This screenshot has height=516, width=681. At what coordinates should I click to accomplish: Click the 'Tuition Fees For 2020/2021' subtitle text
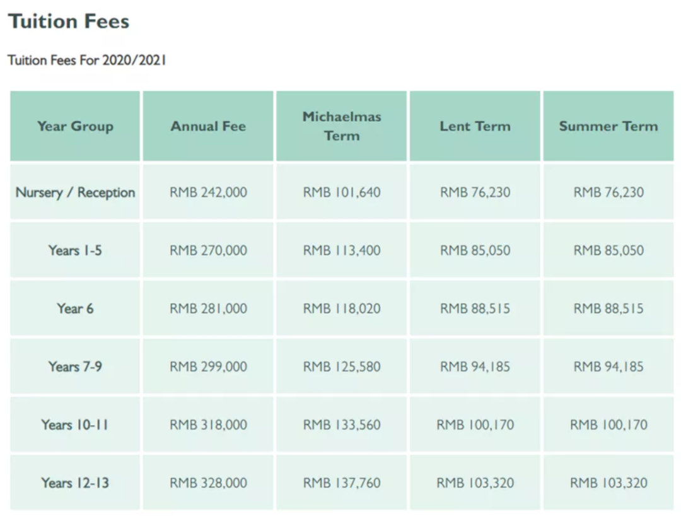(87, 61)
